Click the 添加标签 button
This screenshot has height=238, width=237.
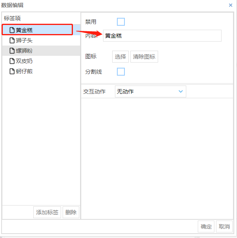[x=47, y=212]
